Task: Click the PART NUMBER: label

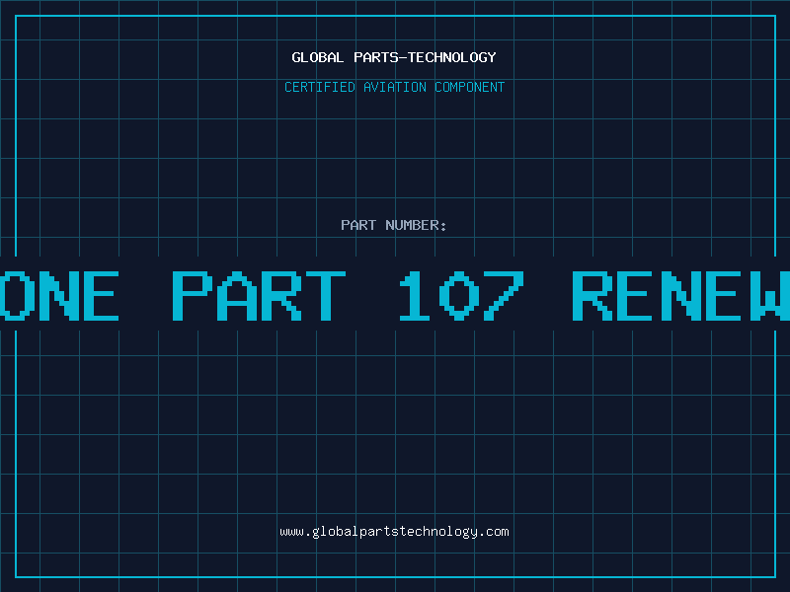Action: (394, 225)
